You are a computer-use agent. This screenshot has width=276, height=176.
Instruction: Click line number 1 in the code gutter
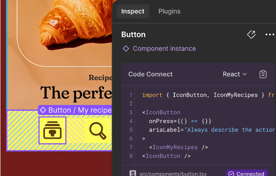(x=131, y=95)
